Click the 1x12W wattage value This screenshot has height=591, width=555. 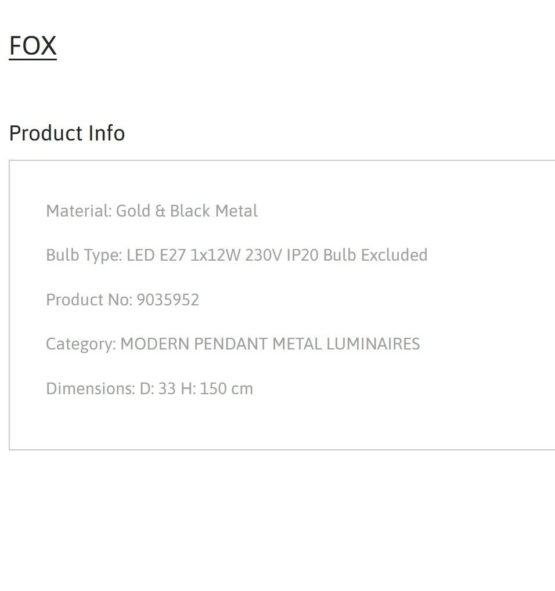215,255
